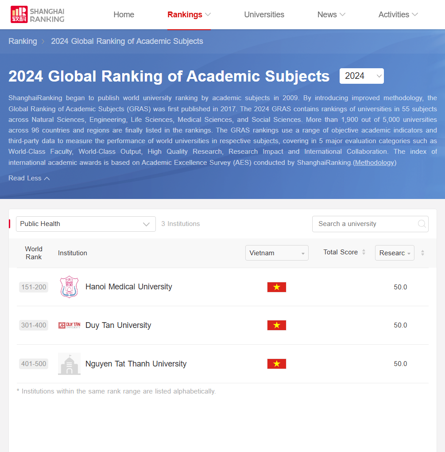Click Vietnam flag in Duy Tan row
This screenshot has height=452, width=445.
pyautogui.click(x=276, y=325)
